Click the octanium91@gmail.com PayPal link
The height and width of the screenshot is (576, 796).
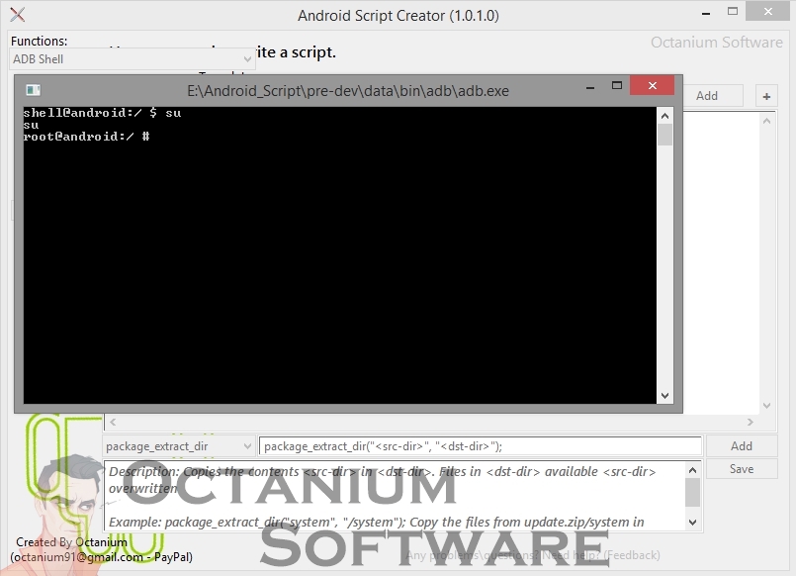click(102, 556)
